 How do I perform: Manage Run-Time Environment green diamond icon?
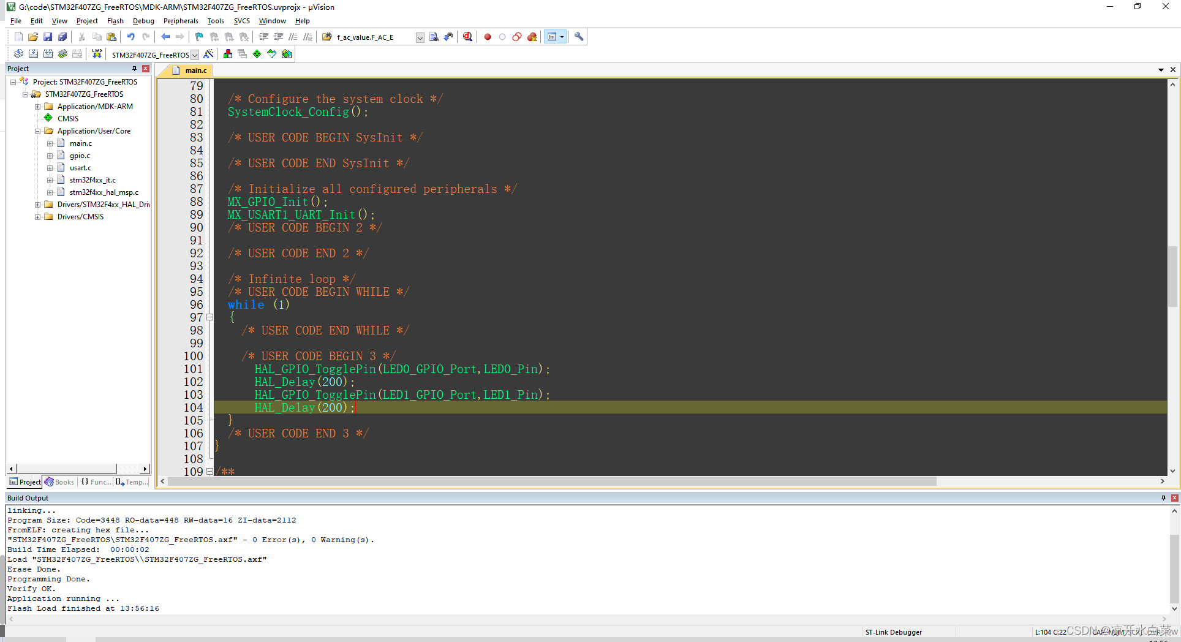click(257, 54)
